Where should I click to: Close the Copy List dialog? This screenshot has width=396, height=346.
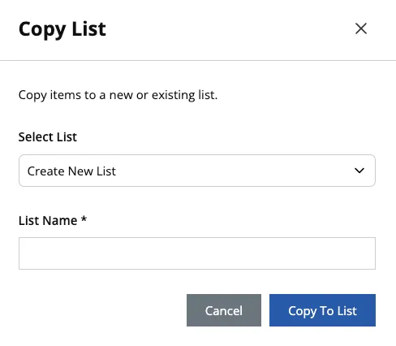pos(361,28)
